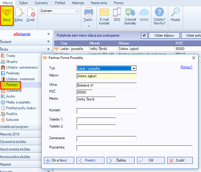This screenshot has width=201, height=172.
Task: Click the Ulica input field
Action: click(x=106, y=85)
